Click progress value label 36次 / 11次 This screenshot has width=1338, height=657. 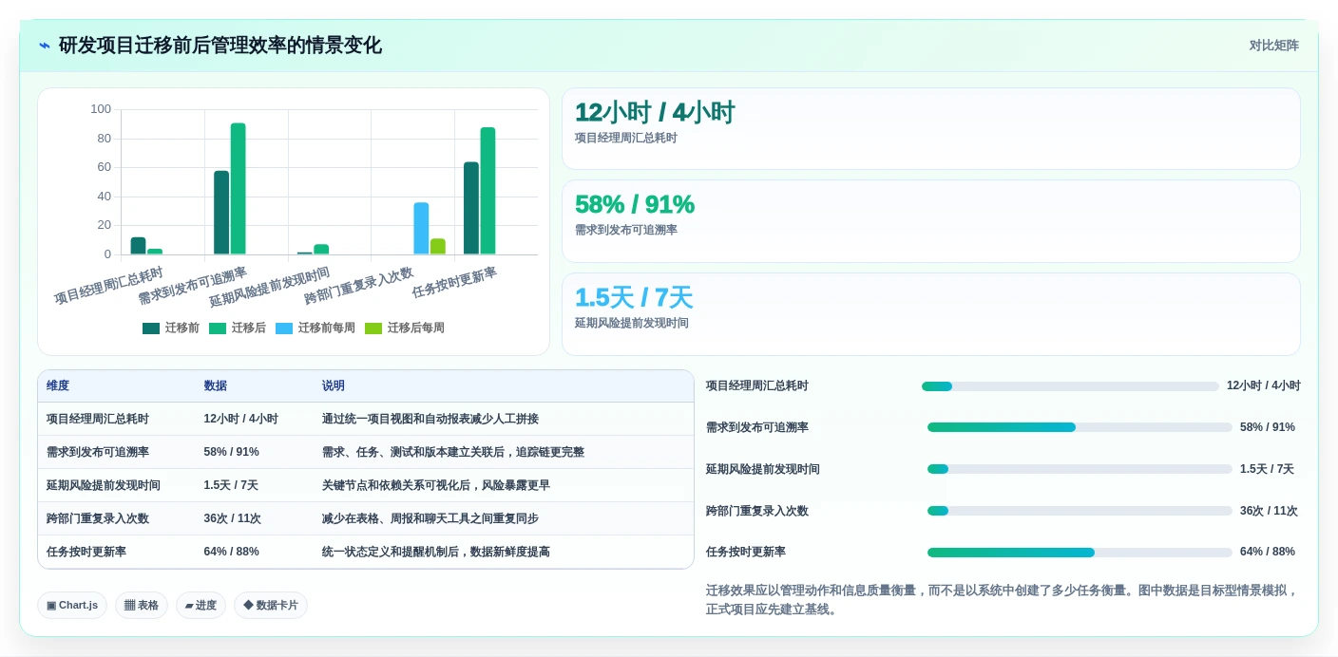pyautogui.click(x=1269, y=511)
